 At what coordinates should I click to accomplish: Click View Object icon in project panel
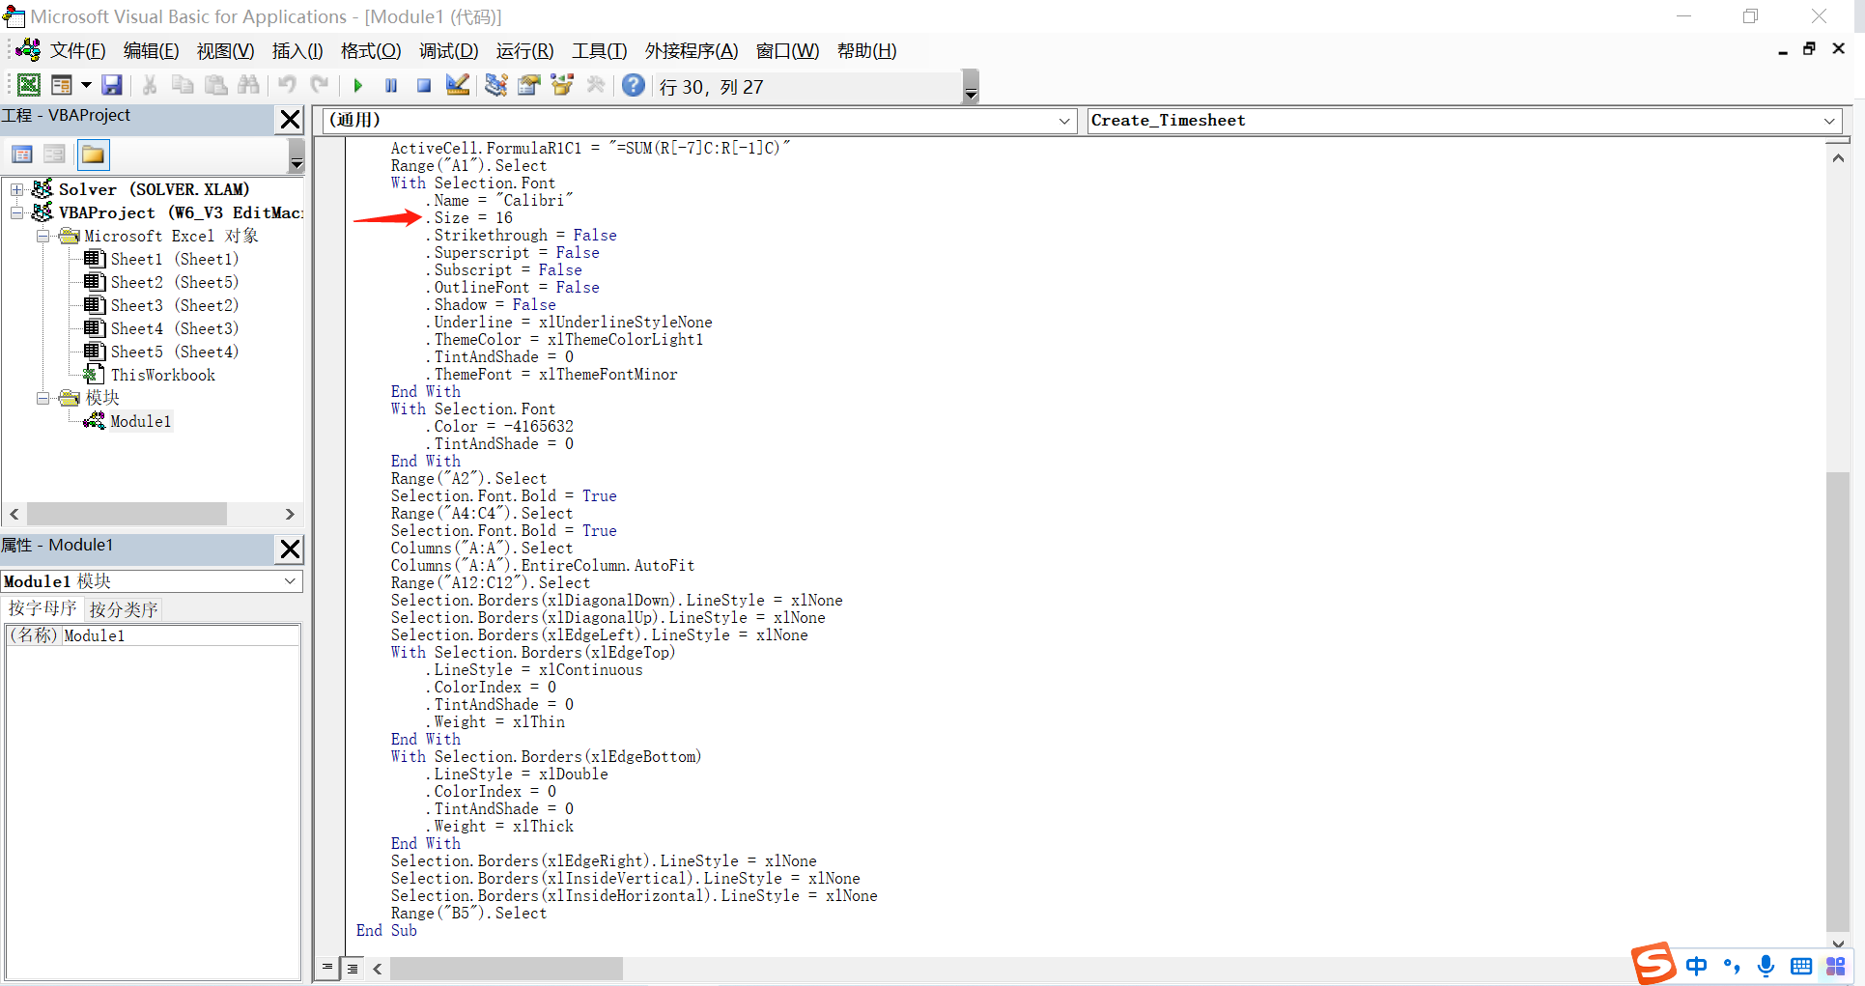tap(55, 155)
